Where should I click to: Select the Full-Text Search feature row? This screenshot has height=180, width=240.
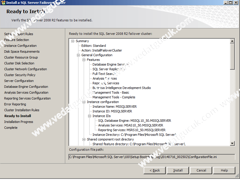(104, 74)
